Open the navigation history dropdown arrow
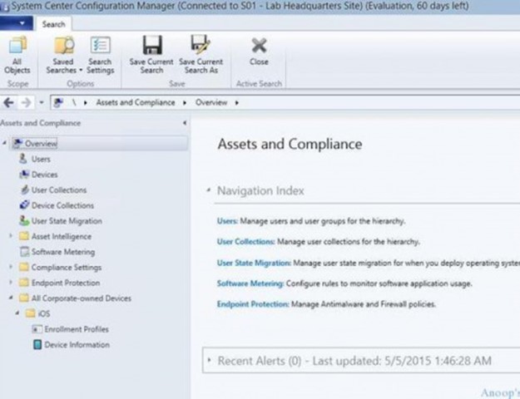The image size is (520, 399). click(42, 102)
